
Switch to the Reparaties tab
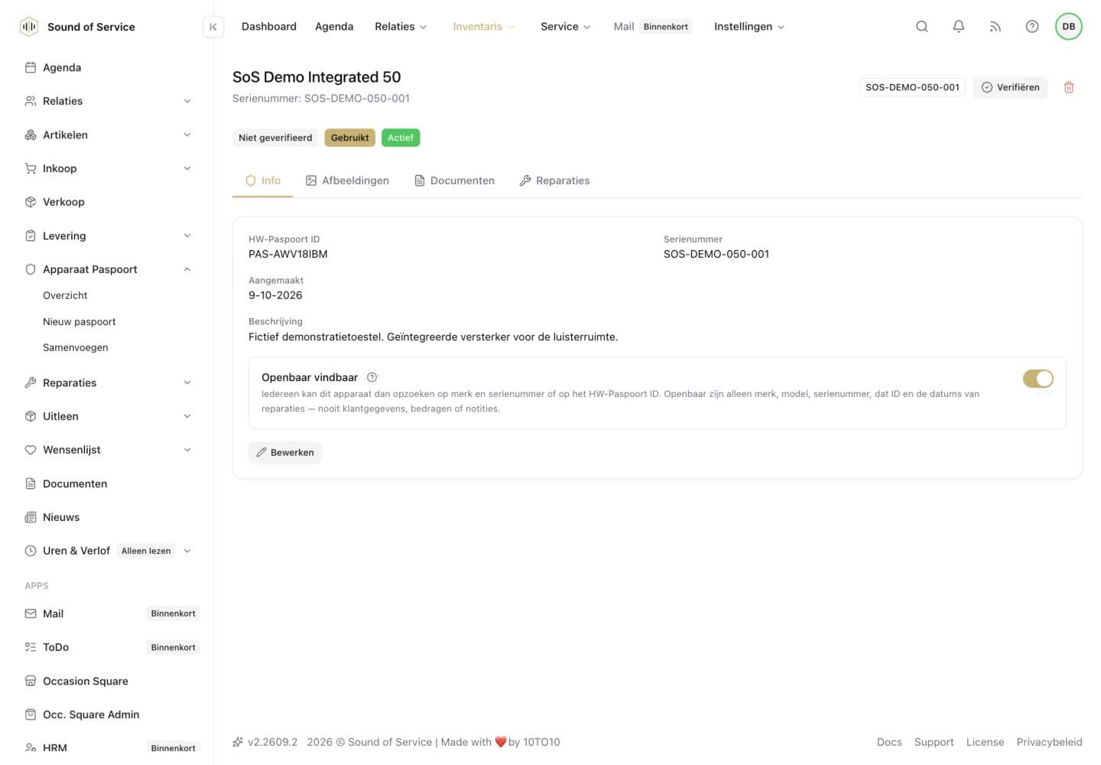click(554, 181)
